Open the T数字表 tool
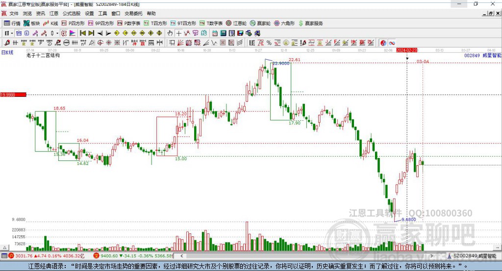Viewport: 502px width, 271px height. click(211, 23)
